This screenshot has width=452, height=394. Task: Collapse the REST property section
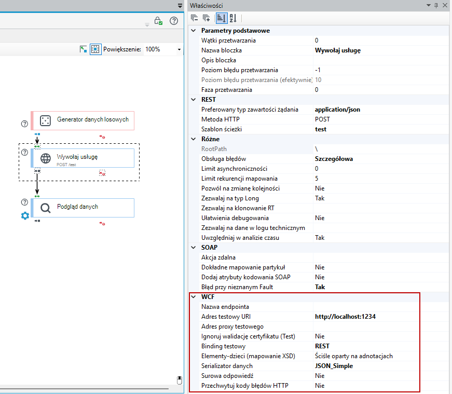(x=194, y=100)
